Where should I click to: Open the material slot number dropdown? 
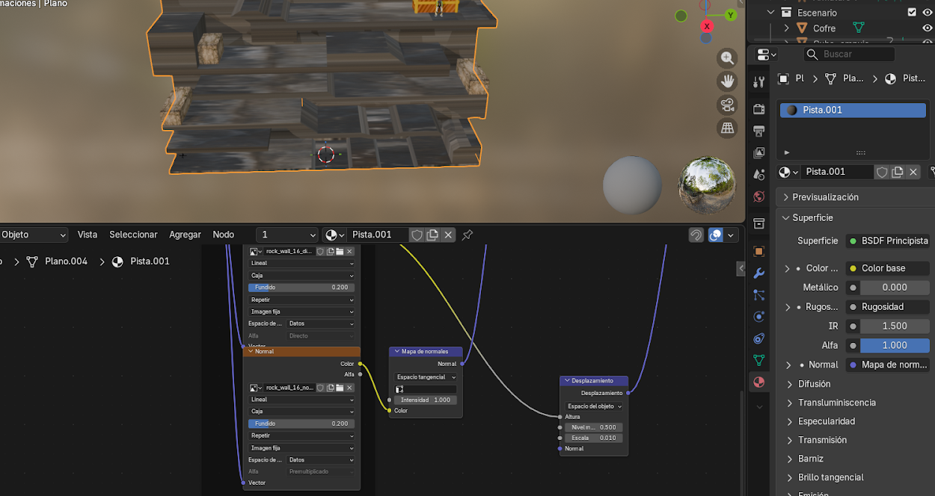pyautogui.click(x=287, y=235)
